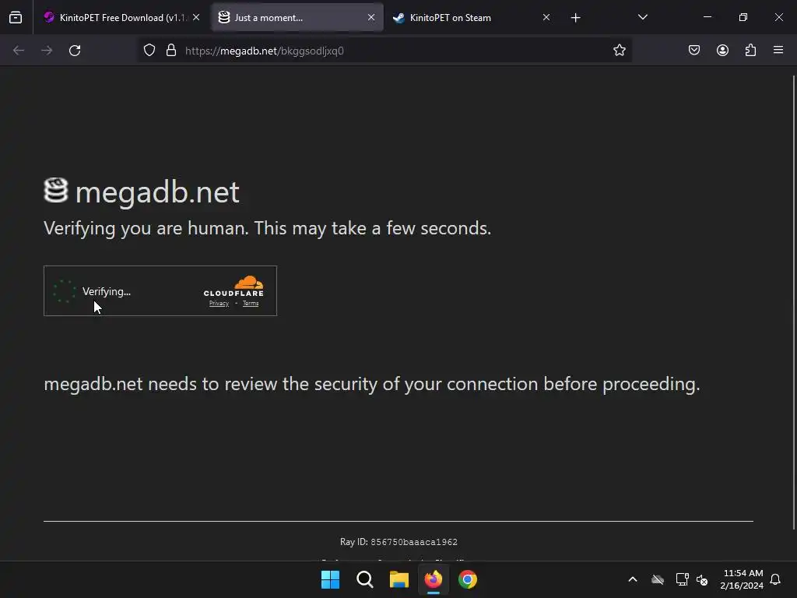
Task: Click the Verifying spinner in widget
Action: 65,291
